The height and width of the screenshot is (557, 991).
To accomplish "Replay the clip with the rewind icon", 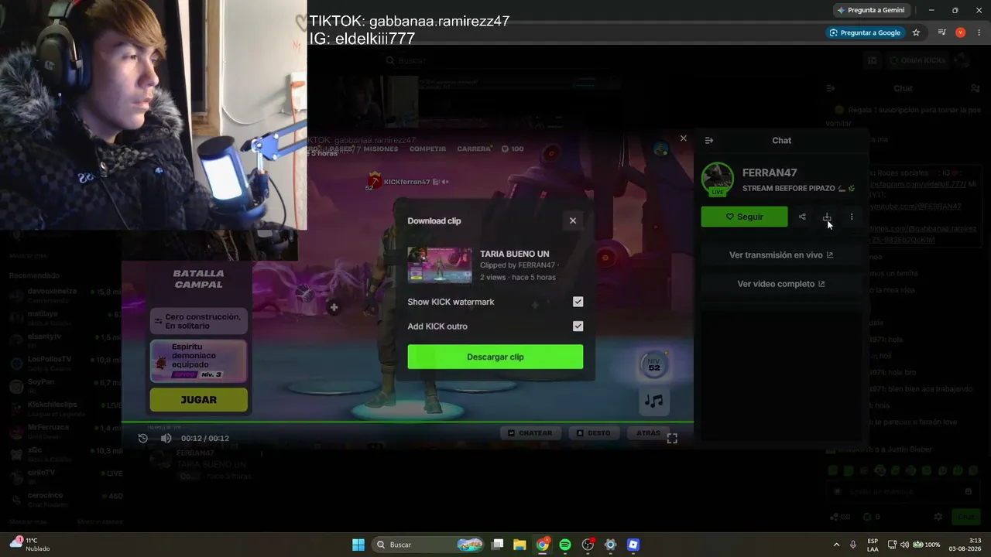I will (x=143, y=439).
